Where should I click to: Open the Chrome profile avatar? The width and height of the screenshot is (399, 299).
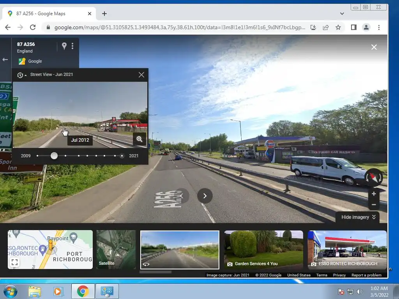366,27
